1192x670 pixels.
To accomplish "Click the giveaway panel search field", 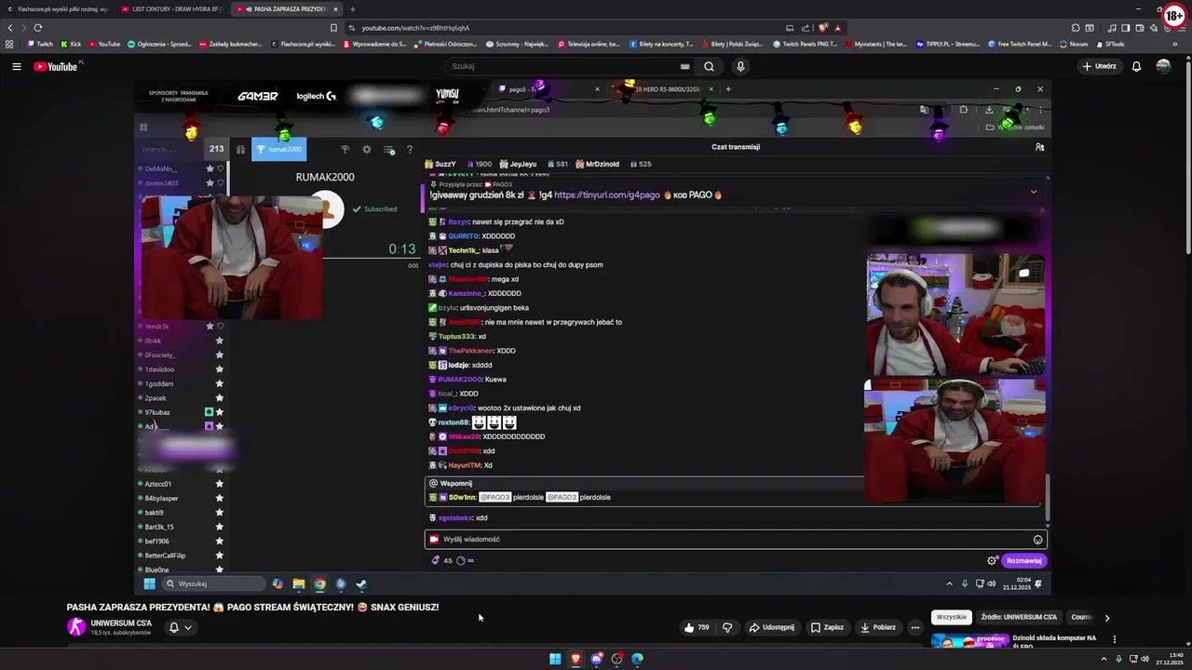I will pyautogui.click(x=171, y=149).
